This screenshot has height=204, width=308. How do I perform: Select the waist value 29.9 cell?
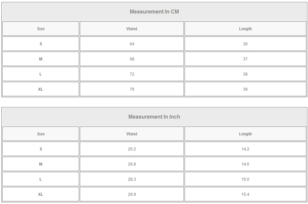click(132, 194)
